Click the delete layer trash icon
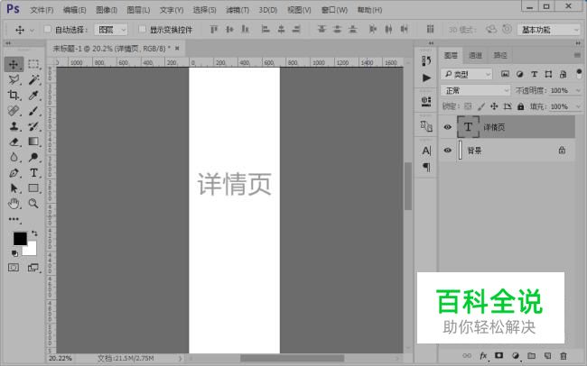587x366 pixels. pyautogui.click(x=563, y=356)
